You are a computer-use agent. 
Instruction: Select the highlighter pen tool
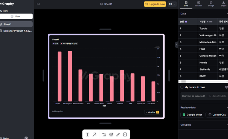(118, 134)
